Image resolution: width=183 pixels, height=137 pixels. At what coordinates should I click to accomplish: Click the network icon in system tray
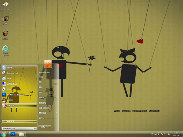tap(165, 134)
